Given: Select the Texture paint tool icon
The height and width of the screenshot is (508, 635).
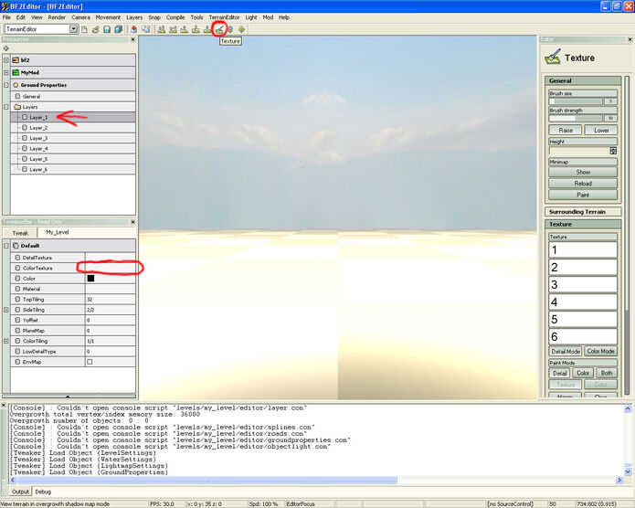Looking at the screenshot, I should [x=219, y=29].
